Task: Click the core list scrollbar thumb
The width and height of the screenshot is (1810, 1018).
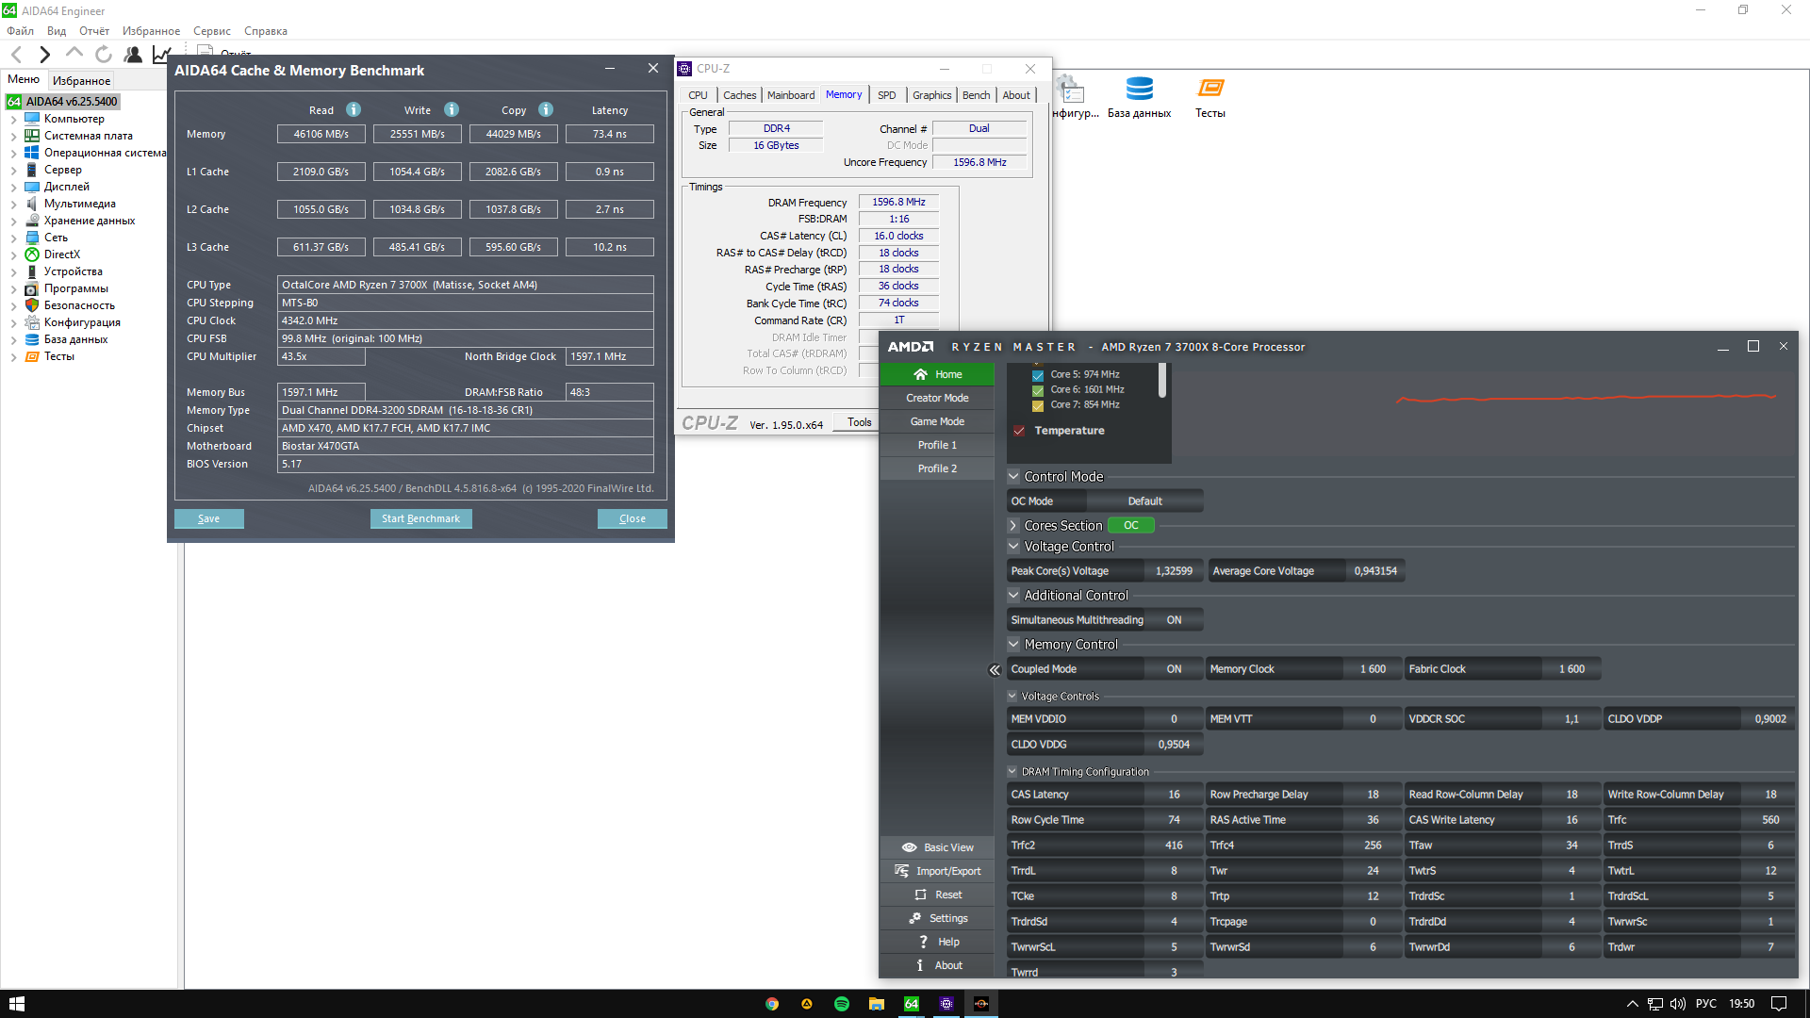Action: (1162, 379)
